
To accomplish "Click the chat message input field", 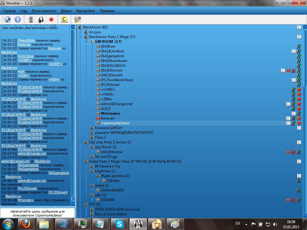I will click(x=37, y=213).
